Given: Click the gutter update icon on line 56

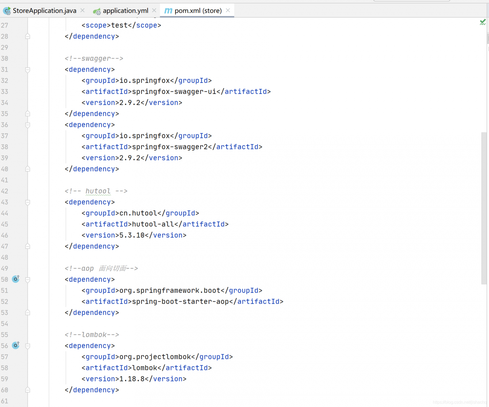Looking at the screenshot, I should tap(16, 345).
